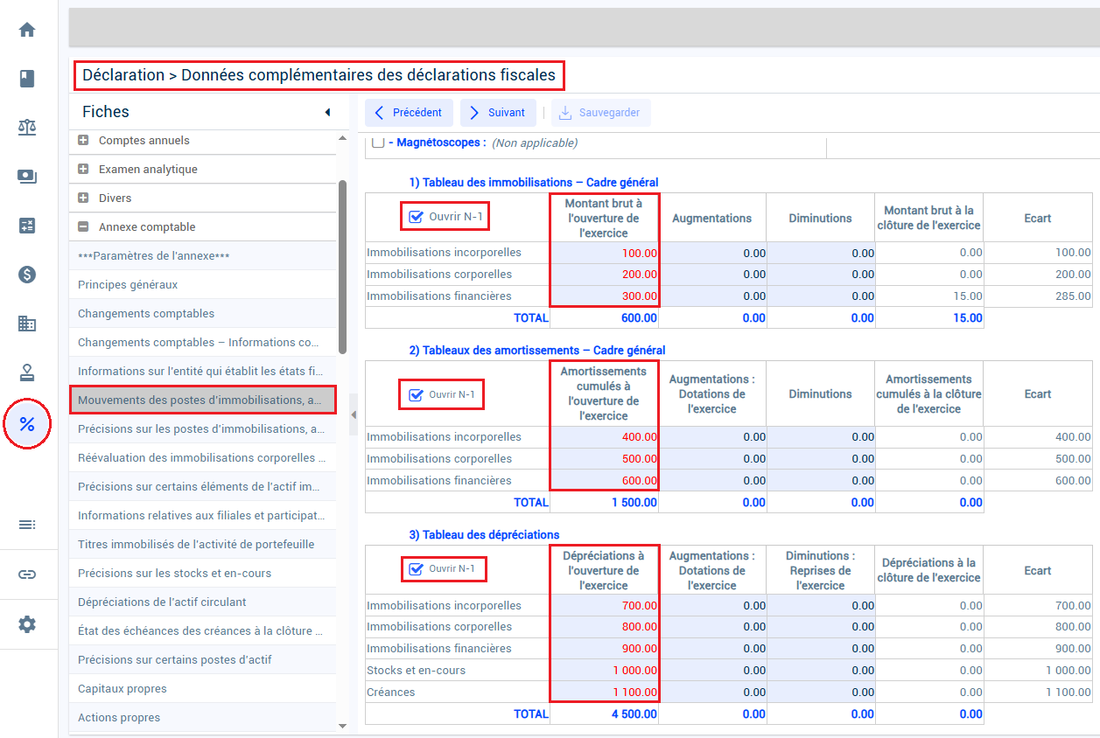Select Mouvements des postes d'immobilisations sheet
This screenshot has height=738, width=1100.
click(x=202, y=400)
